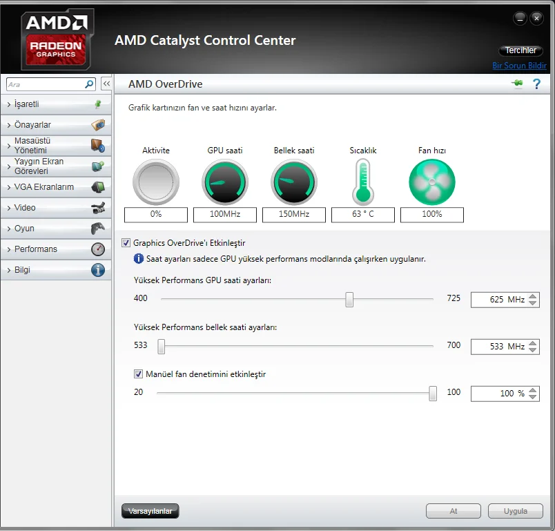Minimize the Catalyst Control Center window
Image resolution: width=555 pixels, height=531 pixels.
pyautogui.click(x=520, y=19)
